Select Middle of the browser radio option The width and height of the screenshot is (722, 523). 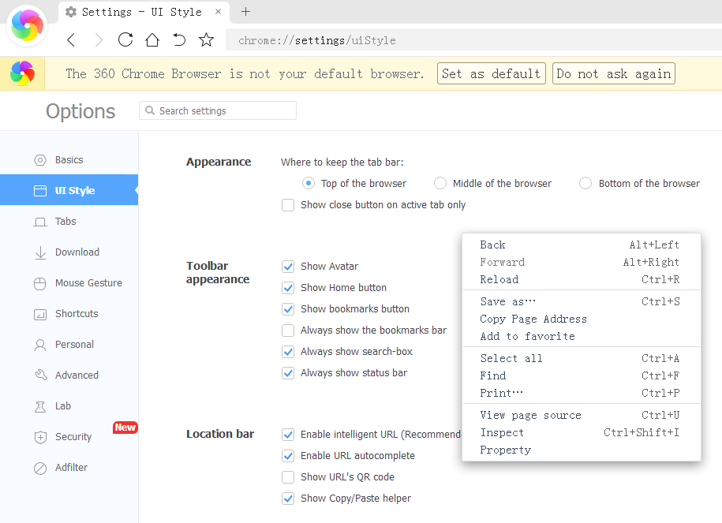click(x=440, y=184)
